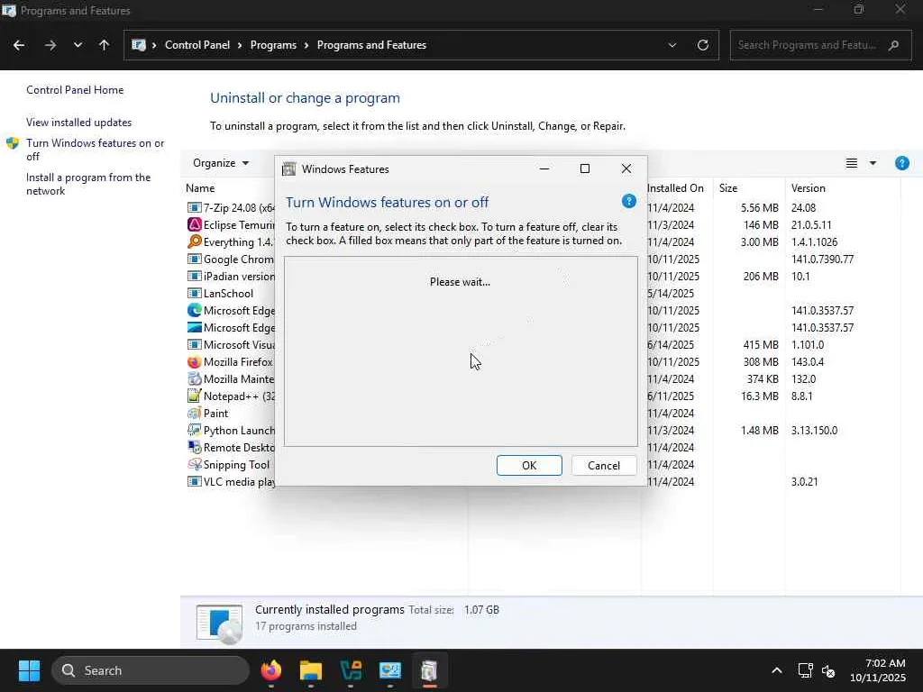Click the taskbar Search box
The image size is (923, 692).
click(151, 670)
